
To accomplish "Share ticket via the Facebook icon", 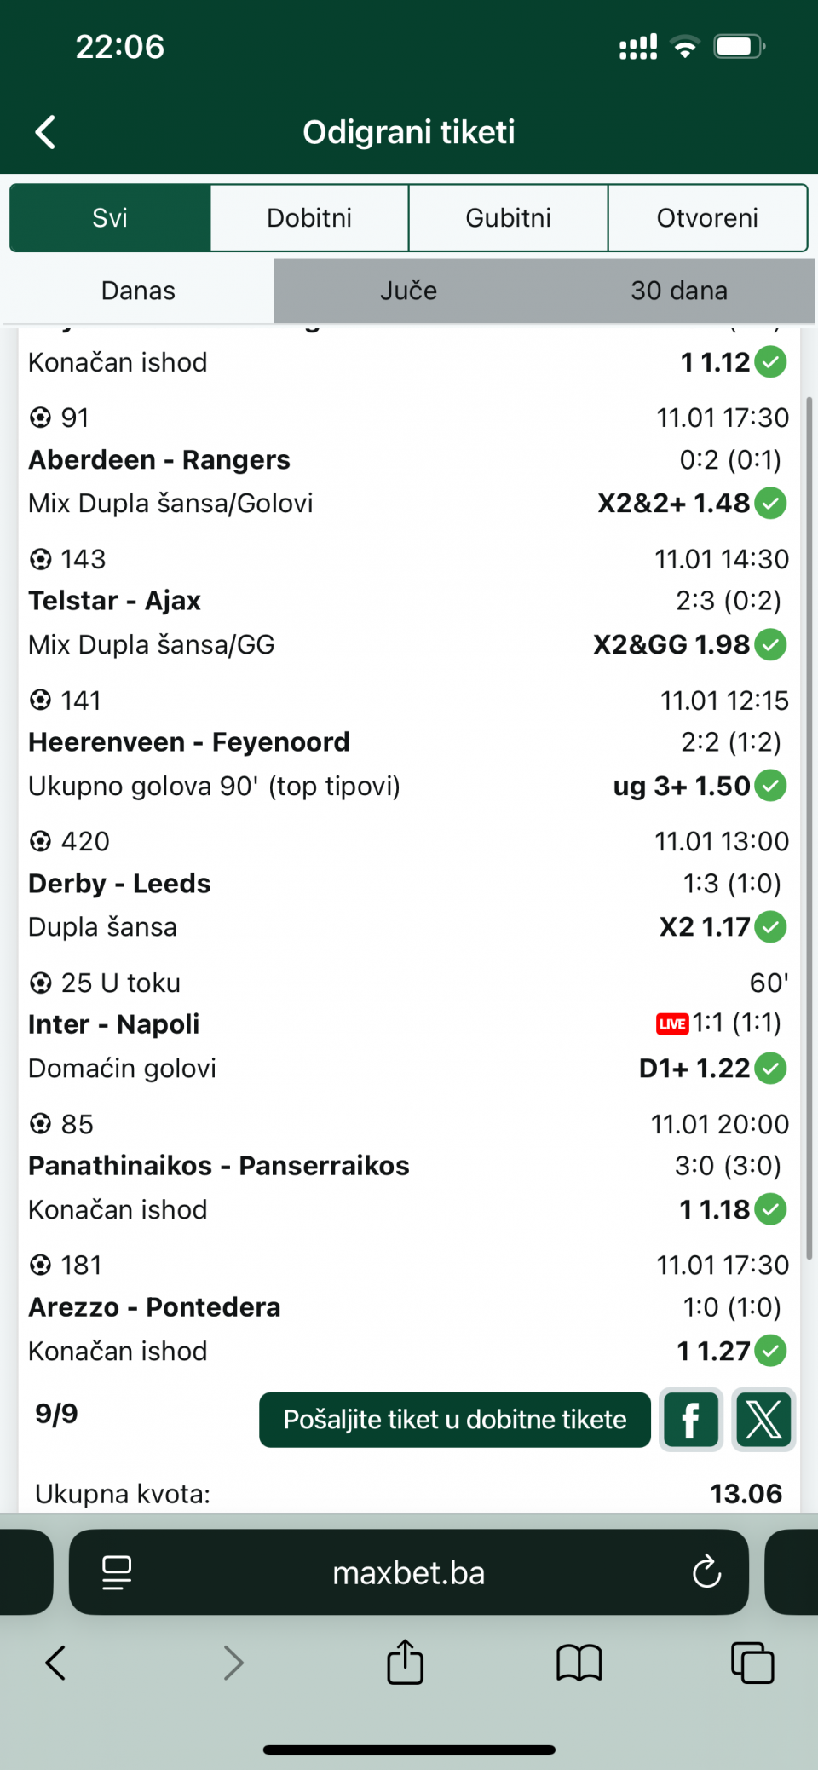I will pyautogui.click(x=691, y=1420).
